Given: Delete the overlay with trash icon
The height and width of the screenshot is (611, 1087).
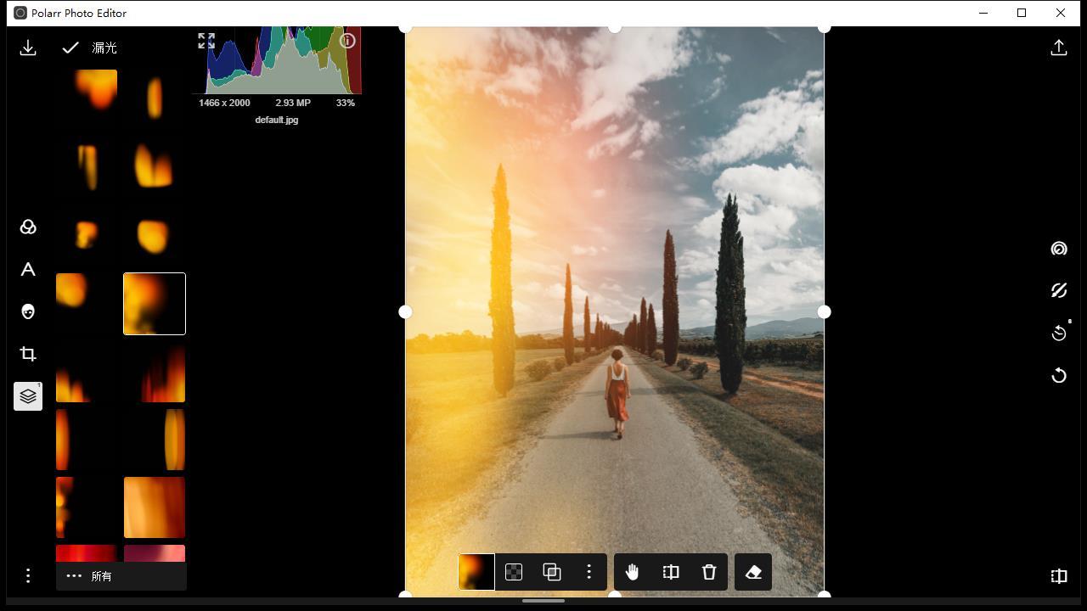Looking at the screenshot, I should click(x=709, y=572).
